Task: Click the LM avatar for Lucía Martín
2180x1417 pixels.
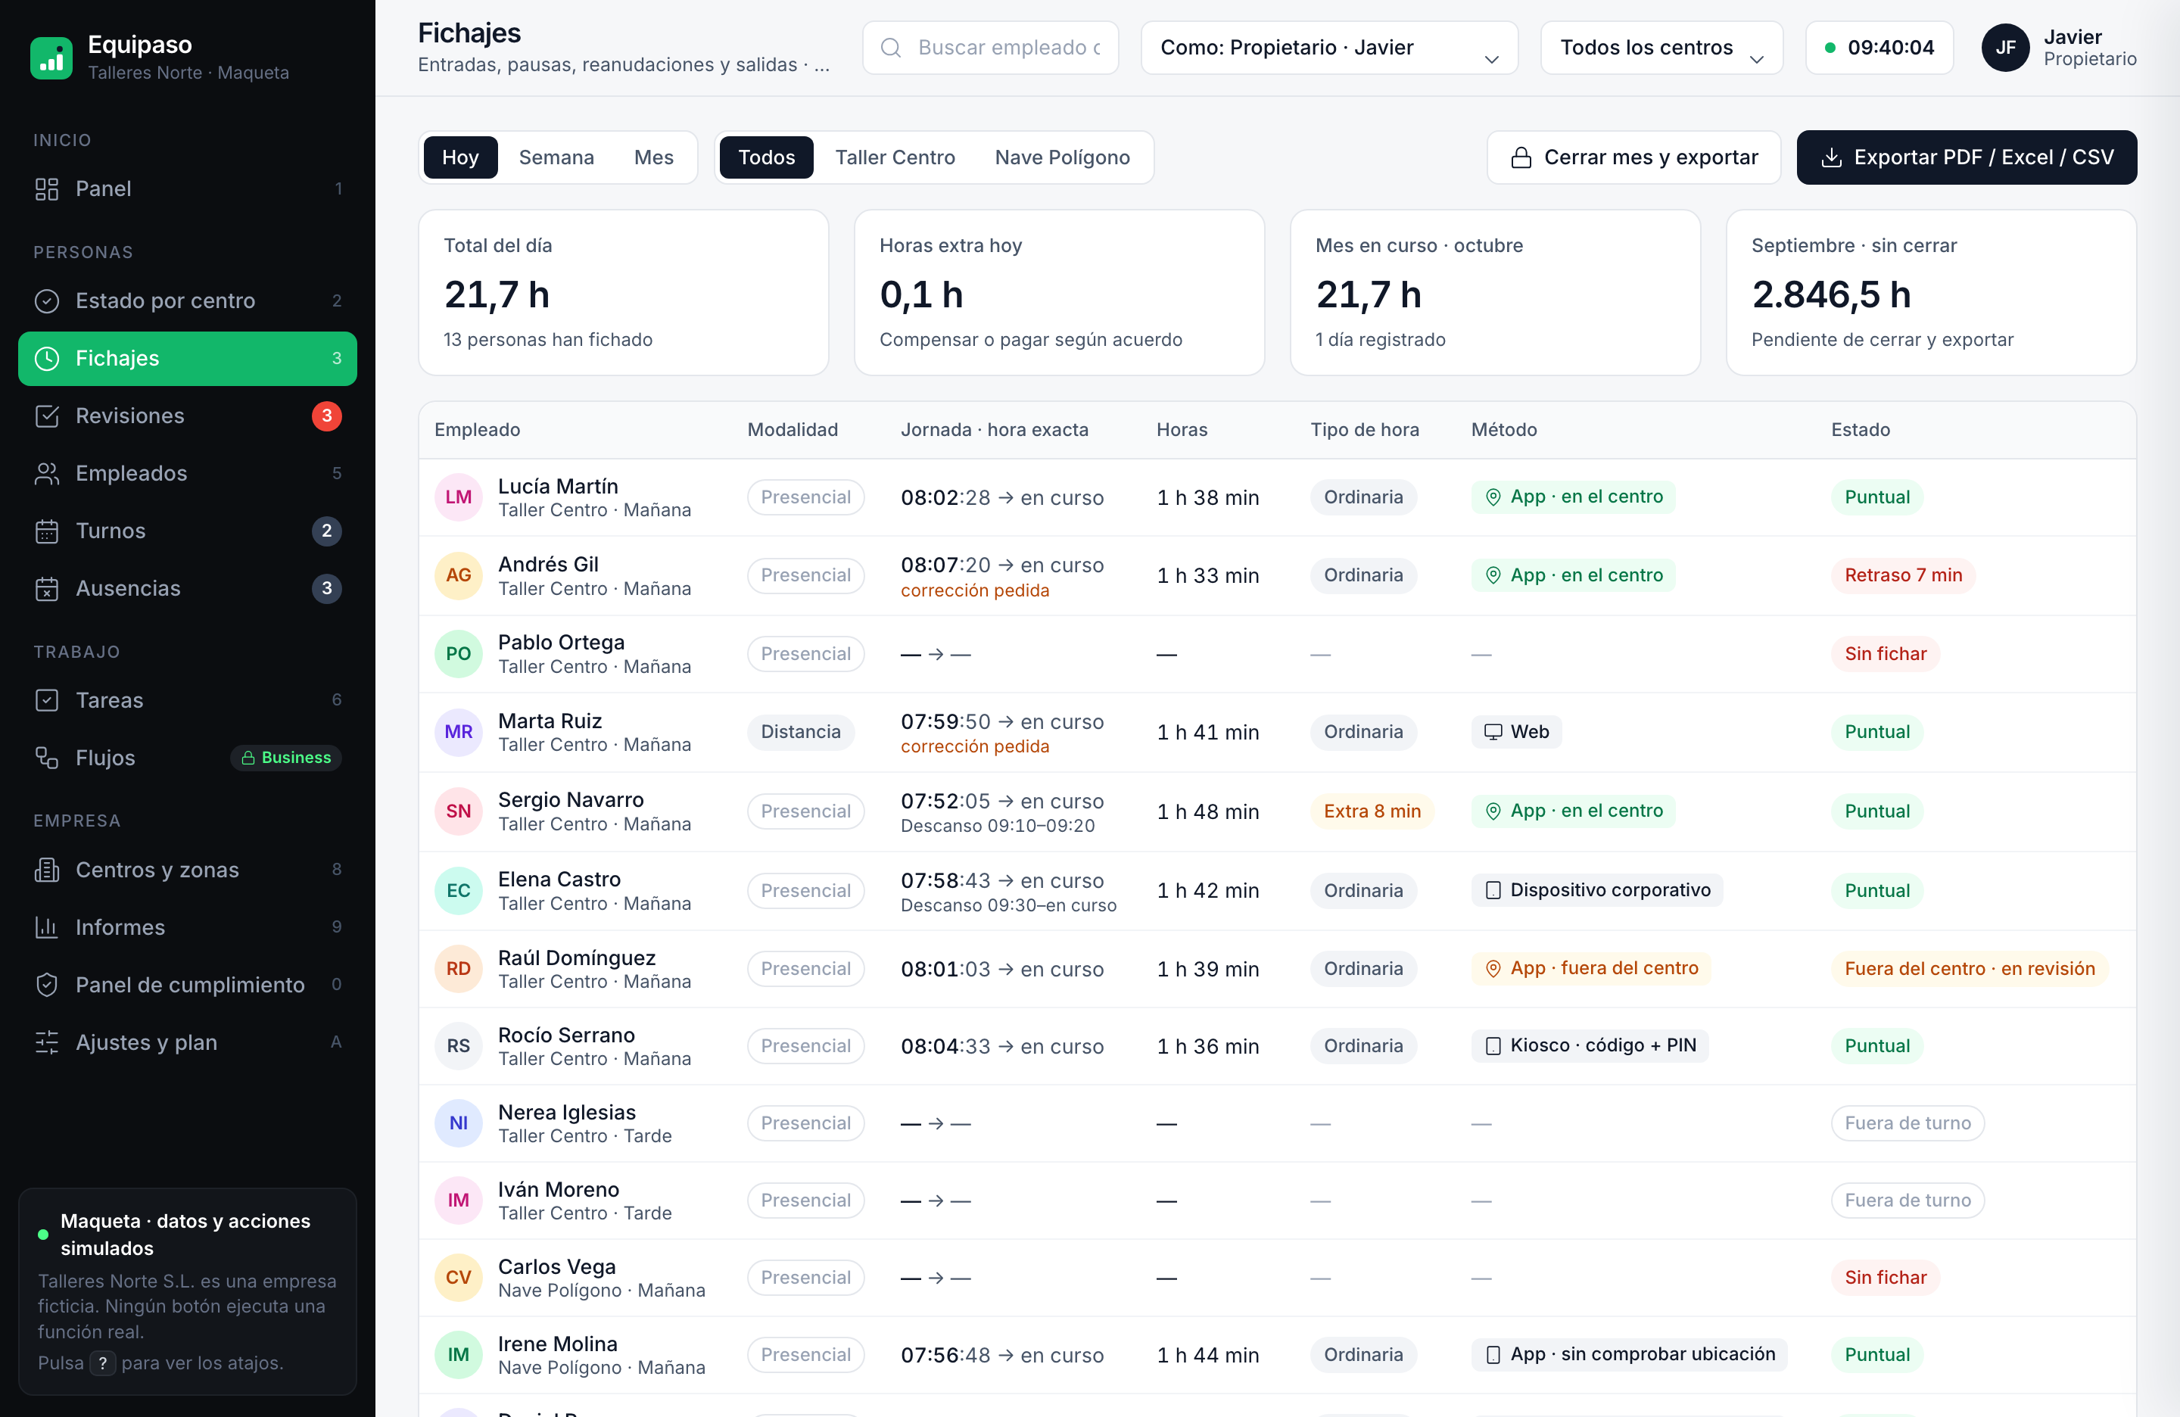Action: click(458, 497)
